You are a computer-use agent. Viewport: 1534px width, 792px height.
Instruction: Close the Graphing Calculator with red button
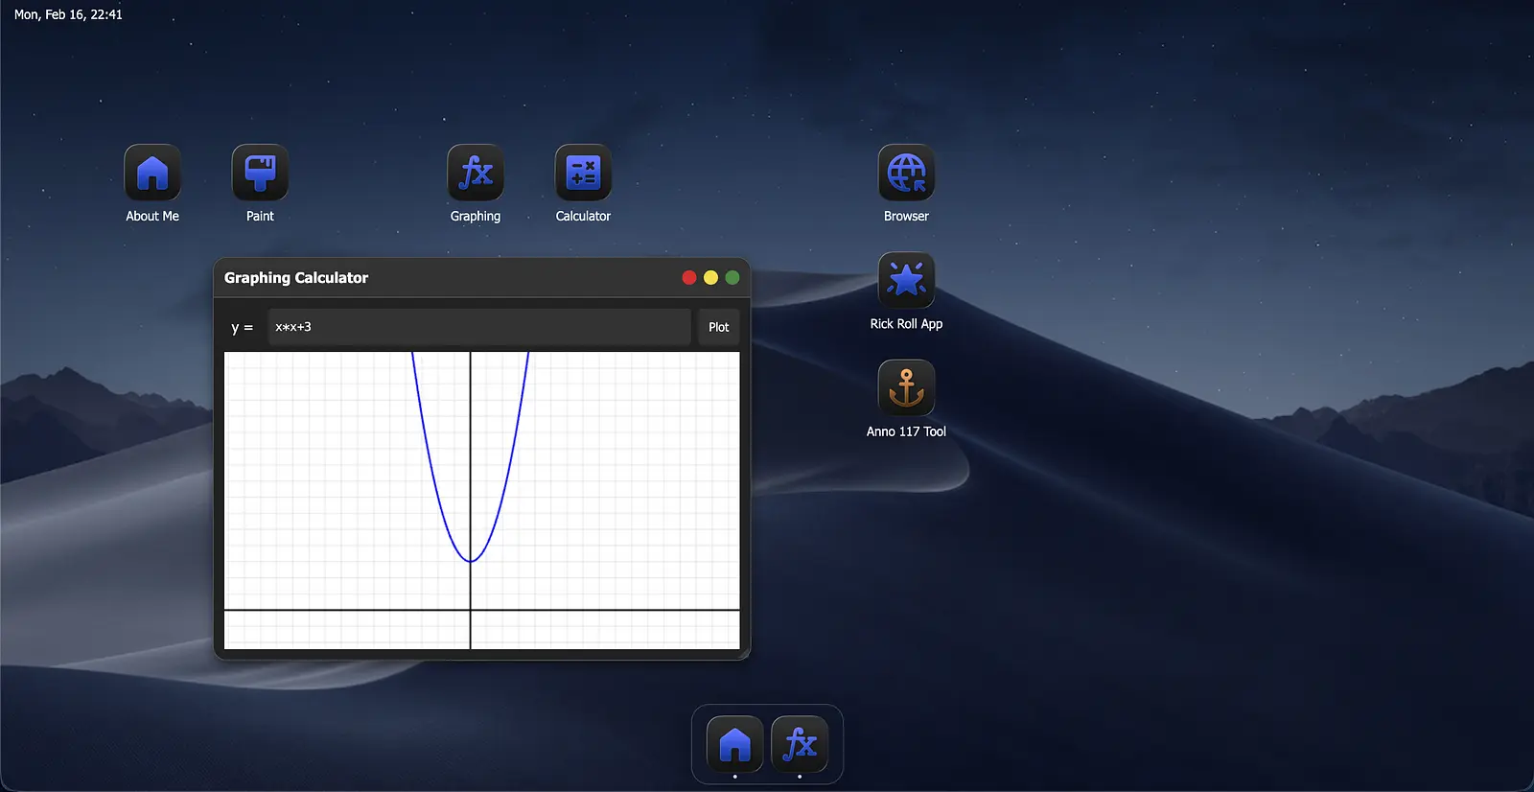click(x=689, y=278)
